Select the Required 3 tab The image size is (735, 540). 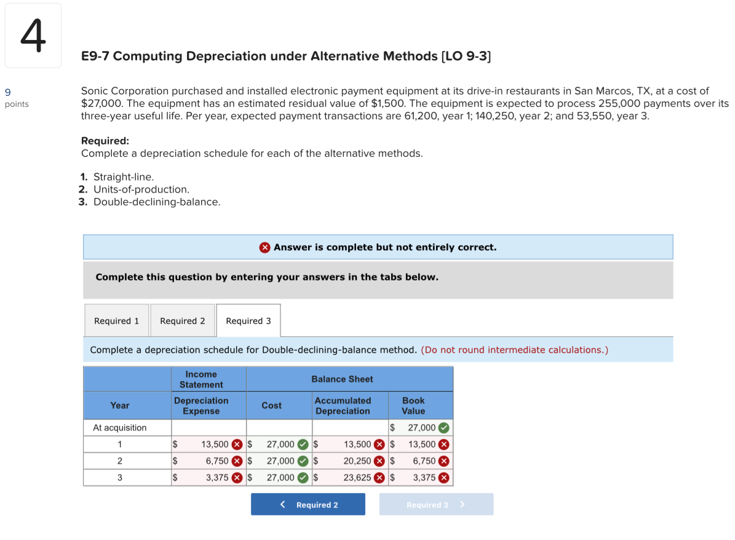point(248,320)
